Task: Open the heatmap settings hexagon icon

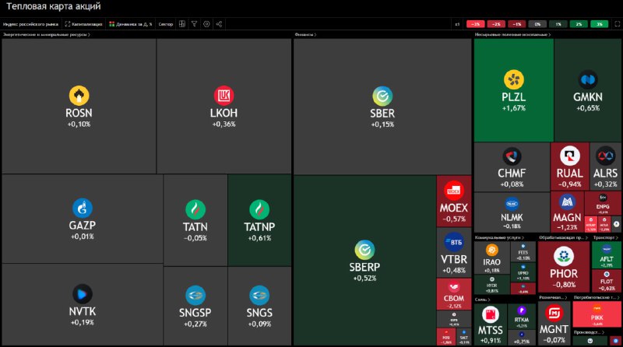Action: pyautogui.click(x=206, y=24)
